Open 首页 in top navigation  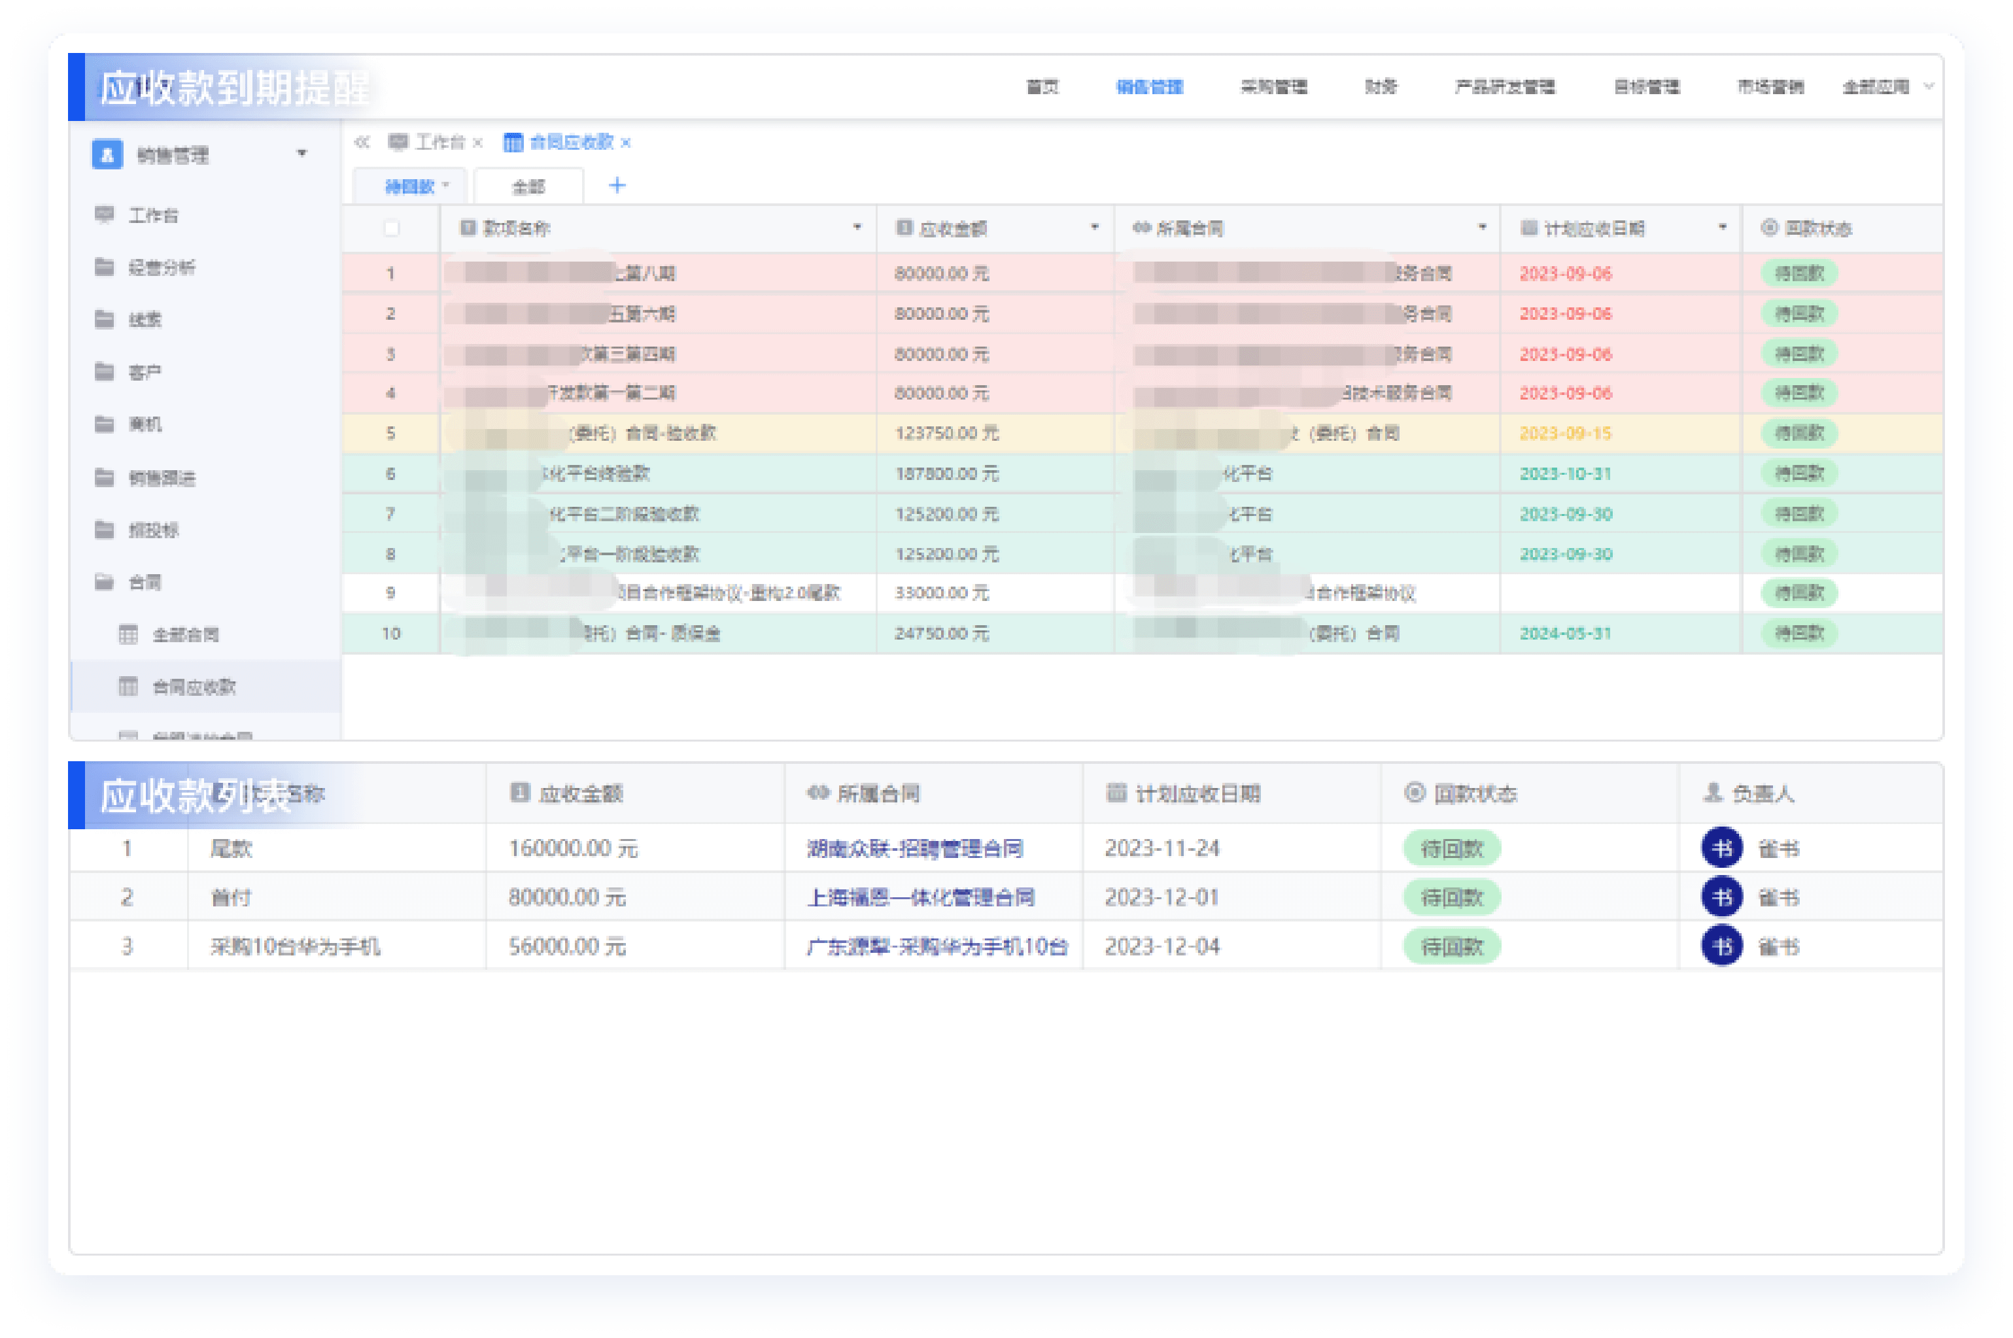click(1042, 86)
